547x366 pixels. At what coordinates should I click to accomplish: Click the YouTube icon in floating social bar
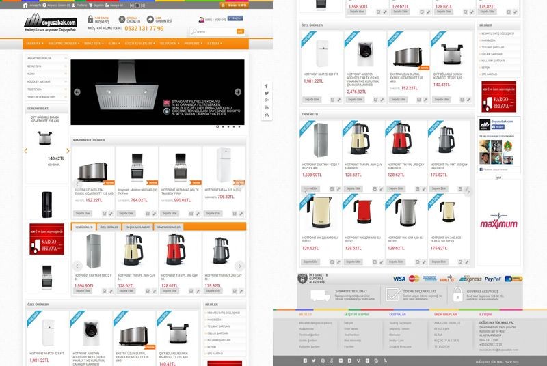(267, 107)
